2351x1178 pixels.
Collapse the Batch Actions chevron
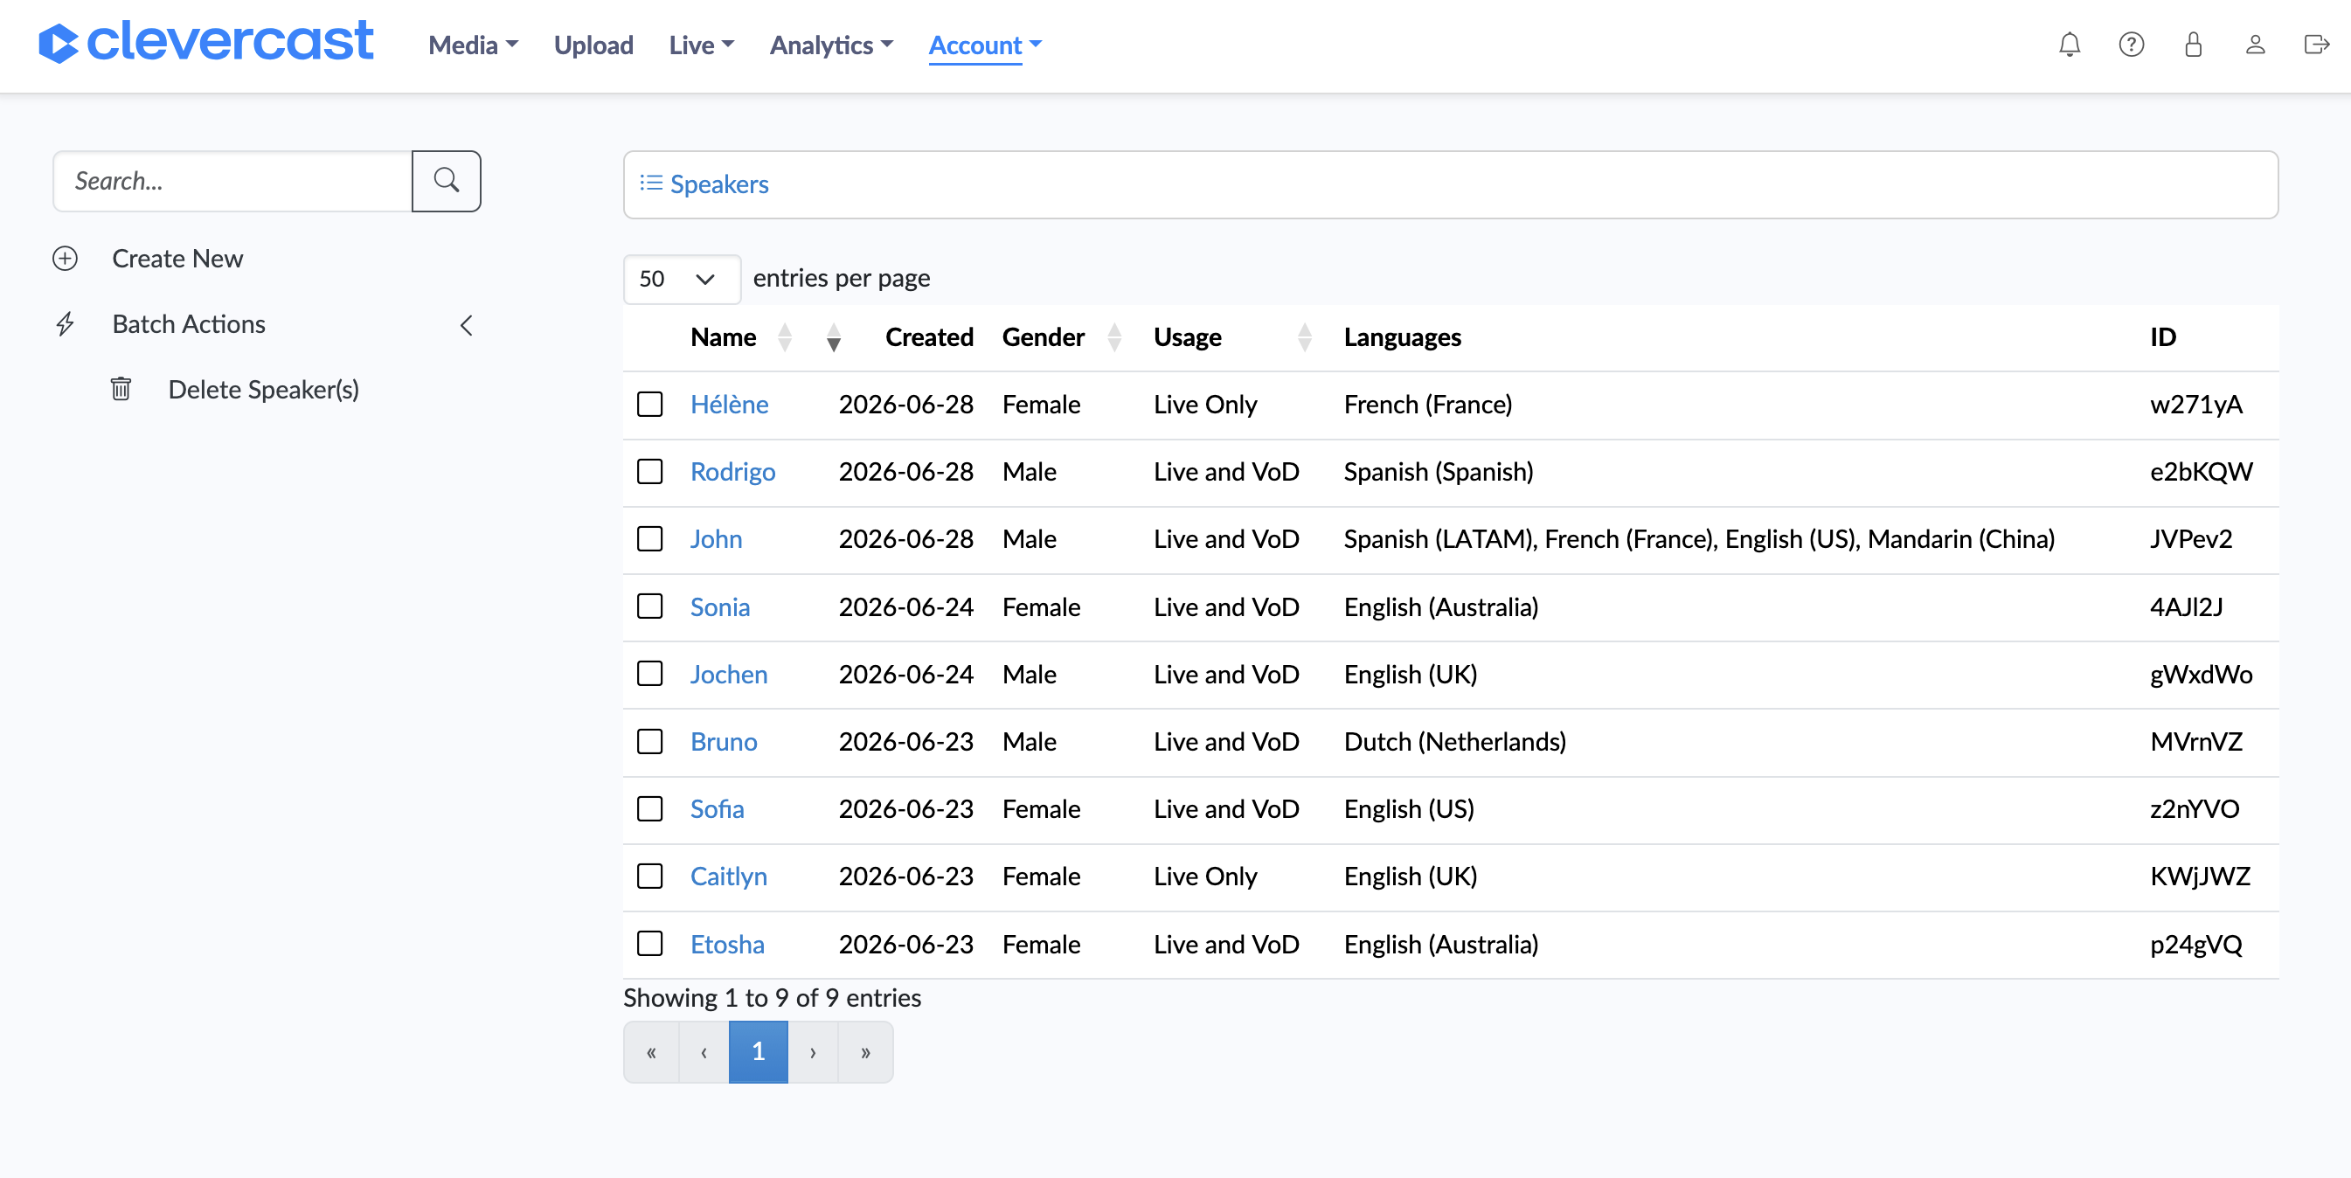pos(467,326)
